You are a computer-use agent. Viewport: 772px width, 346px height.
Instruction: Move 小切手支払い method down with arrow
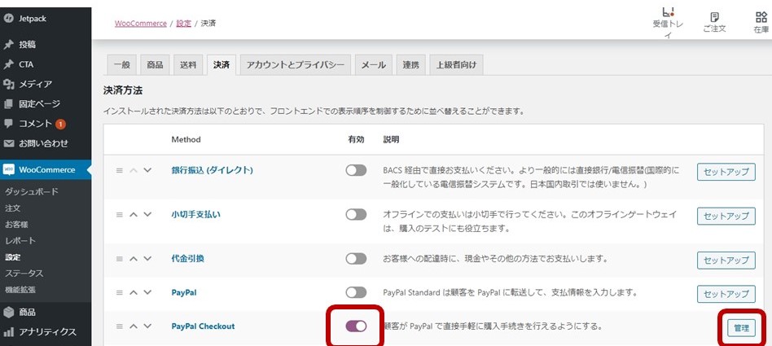coord(147,215)
